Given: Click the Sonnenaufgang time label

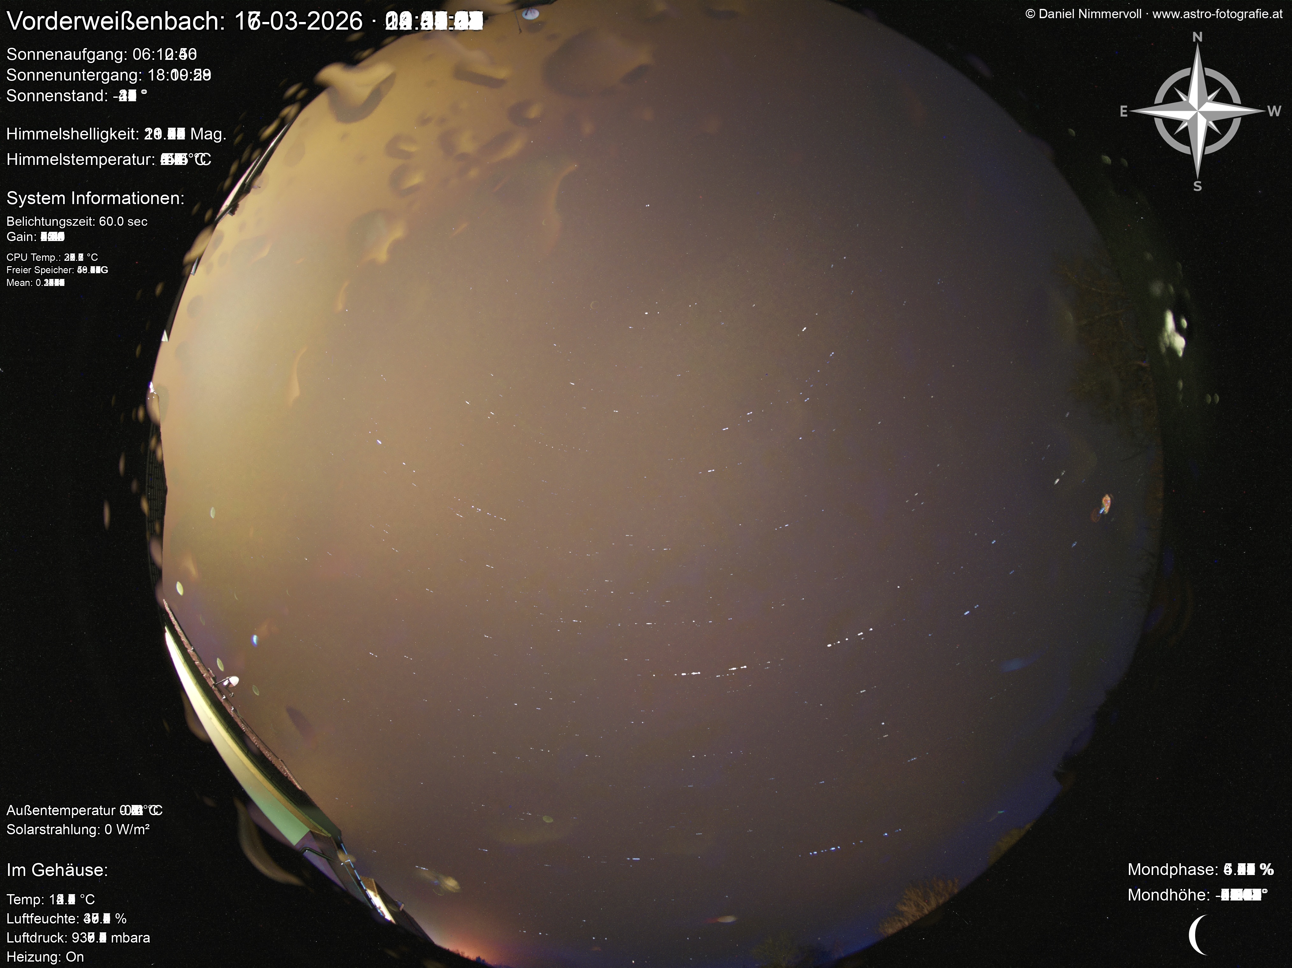Looking at the screenshot, I should coord(101,54).
